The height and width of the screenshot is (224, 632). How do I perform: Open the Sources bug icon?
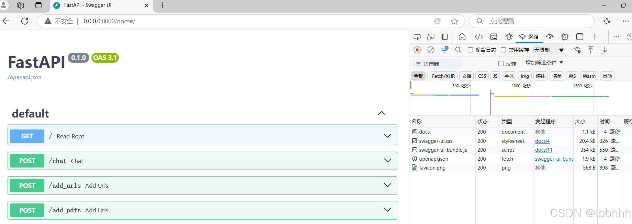click(x=509, y=37)
